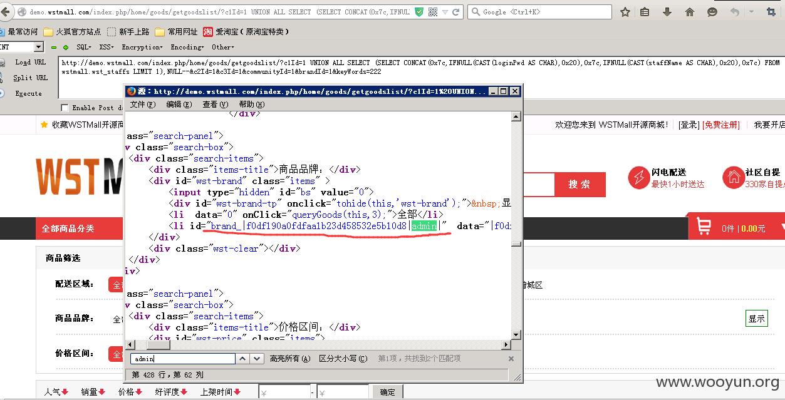Open the SQL dropdown in HackBar
Viewport: 785px width, 400px height.
tap(83, 47)
